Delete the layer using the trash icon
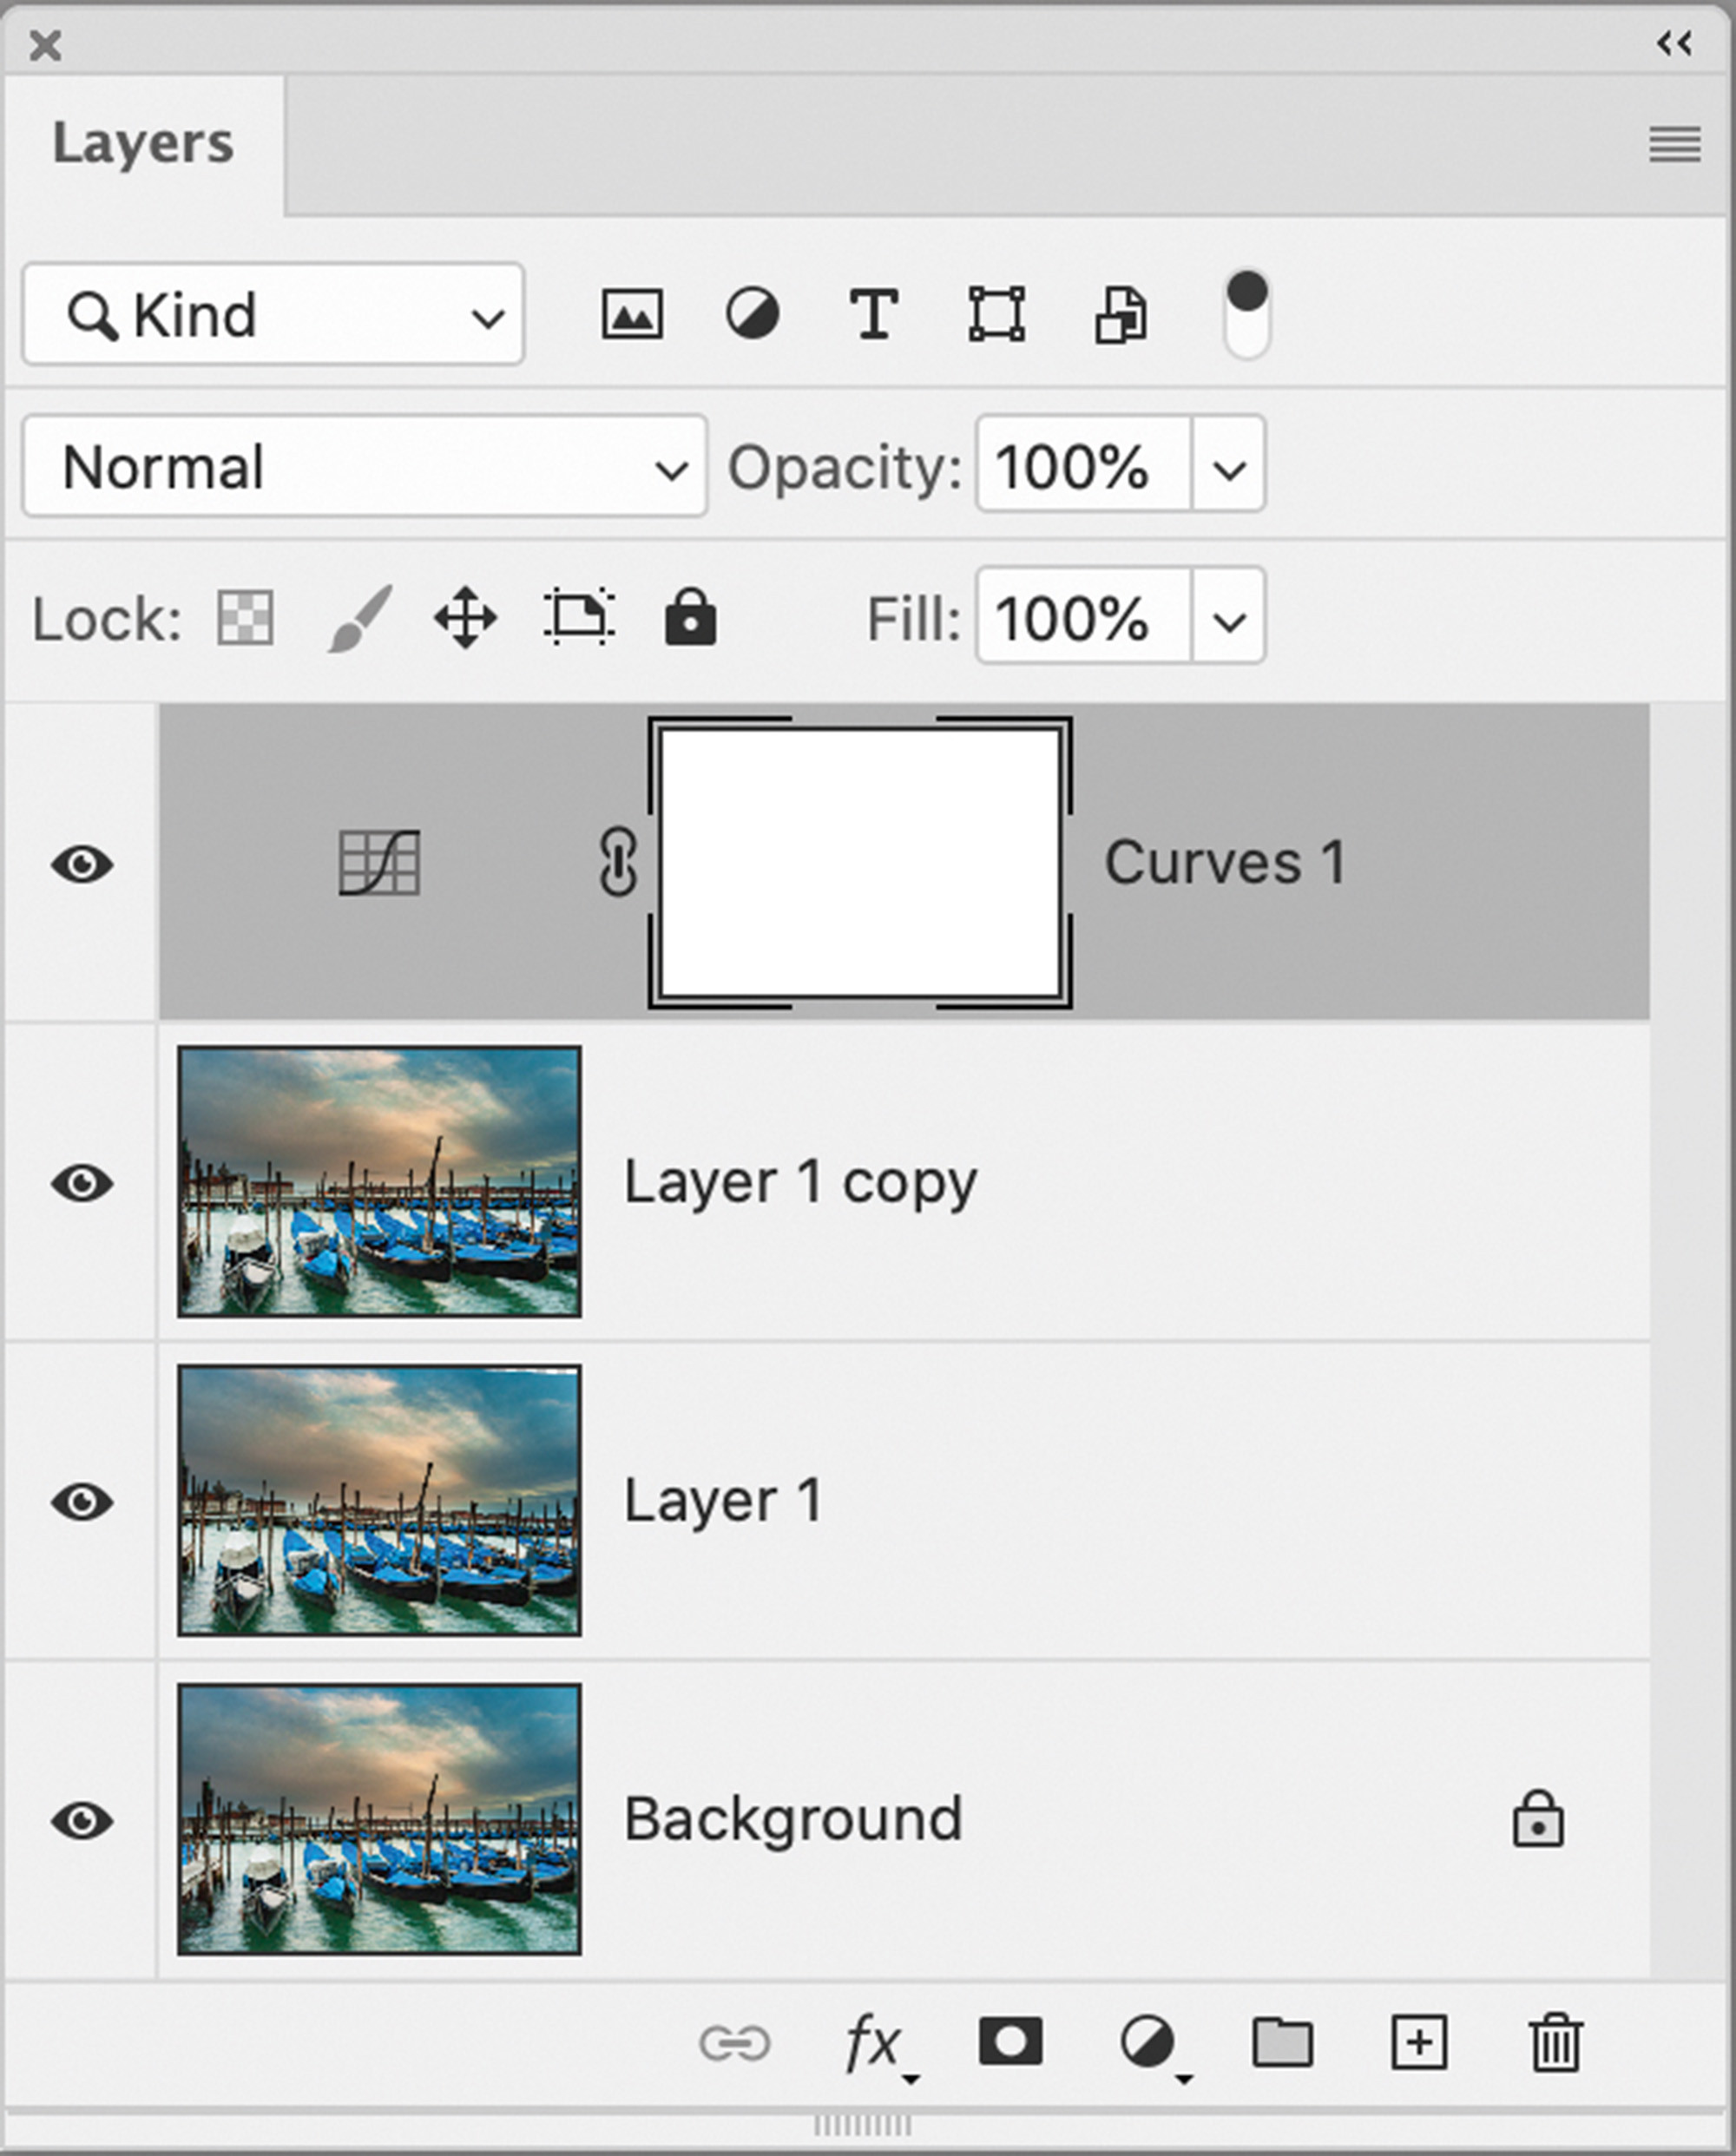The height and width of the screenshot is (2156, 1736). pos(1555,2043)
